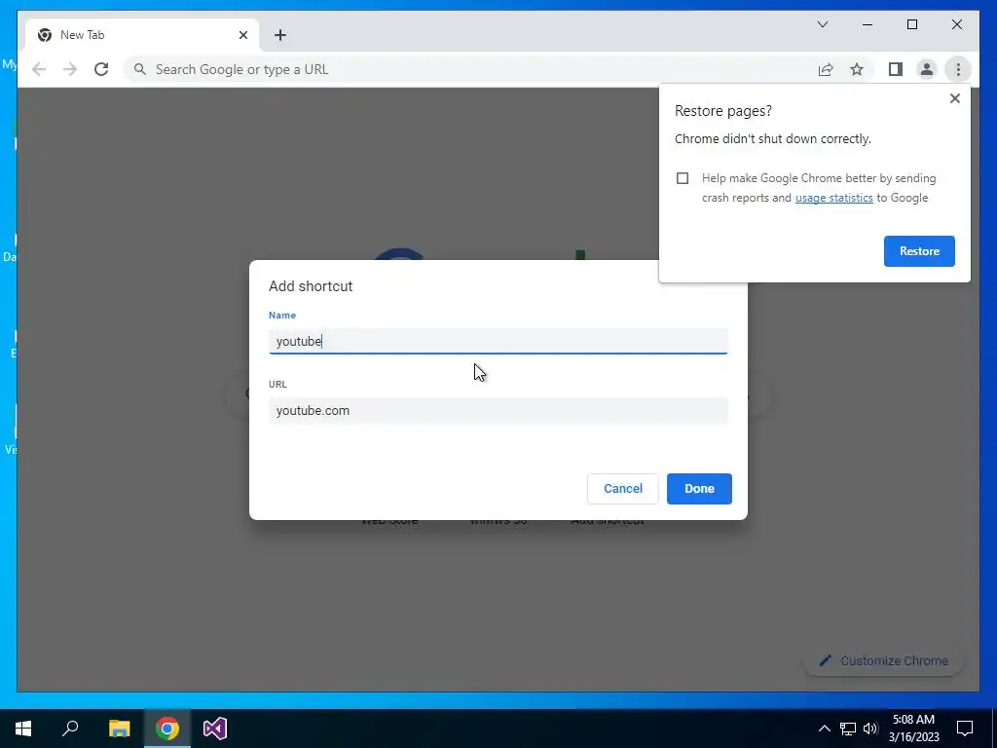
Task: Dismiss the Restore pages popup
Action: pos(954,98)
